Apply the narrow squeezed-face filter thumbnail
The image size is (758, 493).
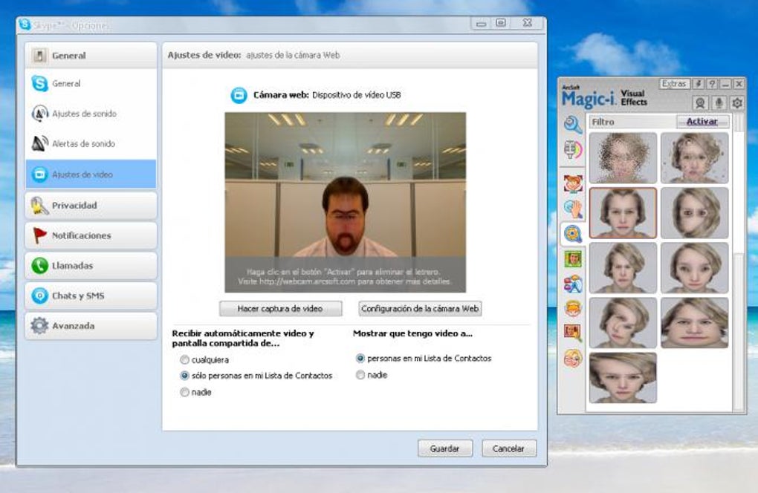[x=623, y=268]
